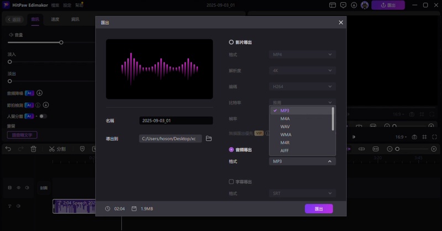Click the 語音轉文字 button in left panel
442x231 pixels.
tap(22, 135)
